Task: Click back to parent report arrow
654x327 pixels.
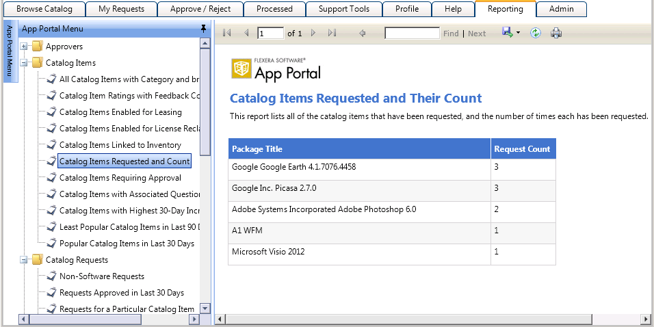Action: point(362,33)
